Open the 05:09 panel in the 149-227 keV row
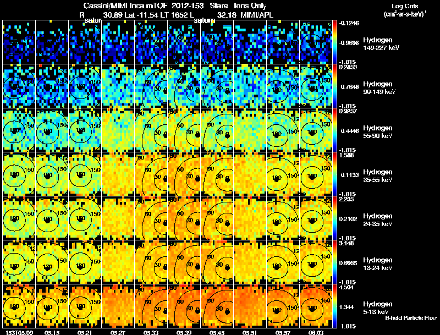Viewport: 440px width, 335px height. coord(19,42)
